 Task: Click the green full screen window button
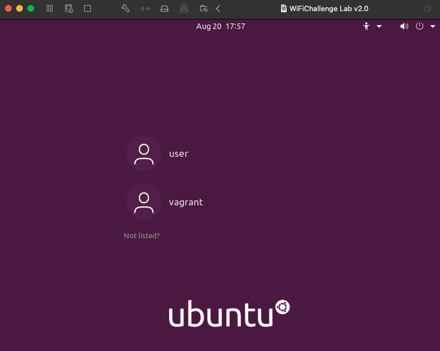pyautogui.click(x=31, y=8)
